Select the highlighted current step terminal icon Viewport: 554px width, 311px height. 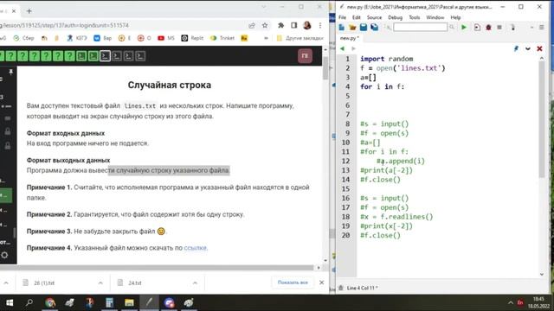point(105,56)
